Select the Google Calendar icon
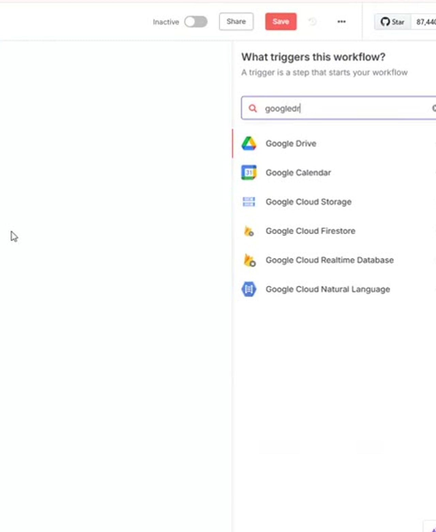Viewport: 436px width, 532px height. pos(249,173)
